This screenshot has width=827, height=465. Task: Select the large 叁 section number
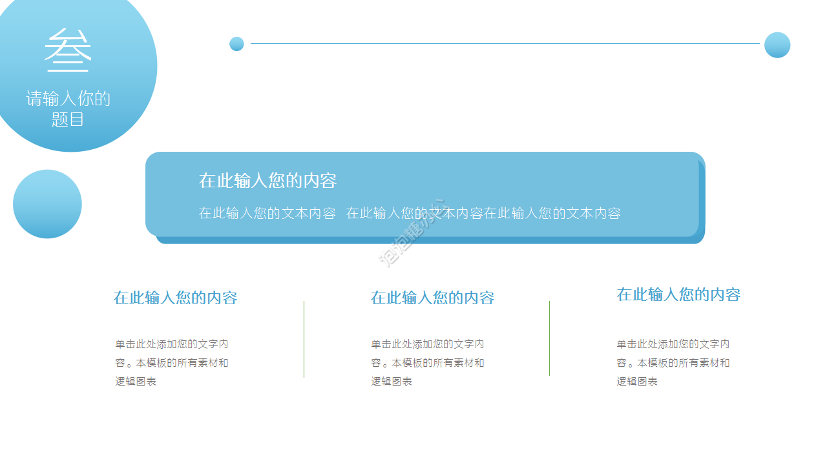[68, 50]
